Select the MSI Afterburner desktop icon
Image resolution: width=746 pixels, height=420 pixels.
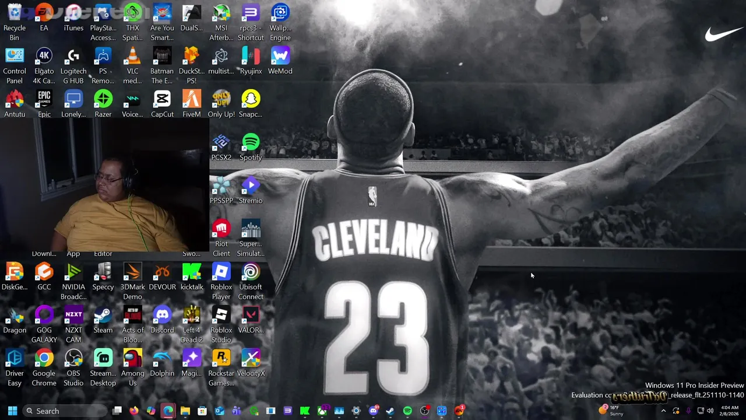tap(221, 22)
